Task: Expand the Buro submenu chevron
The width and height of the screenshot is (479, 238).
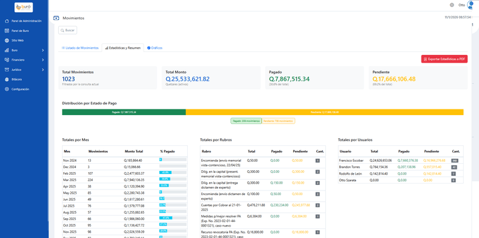Action: 43,50
